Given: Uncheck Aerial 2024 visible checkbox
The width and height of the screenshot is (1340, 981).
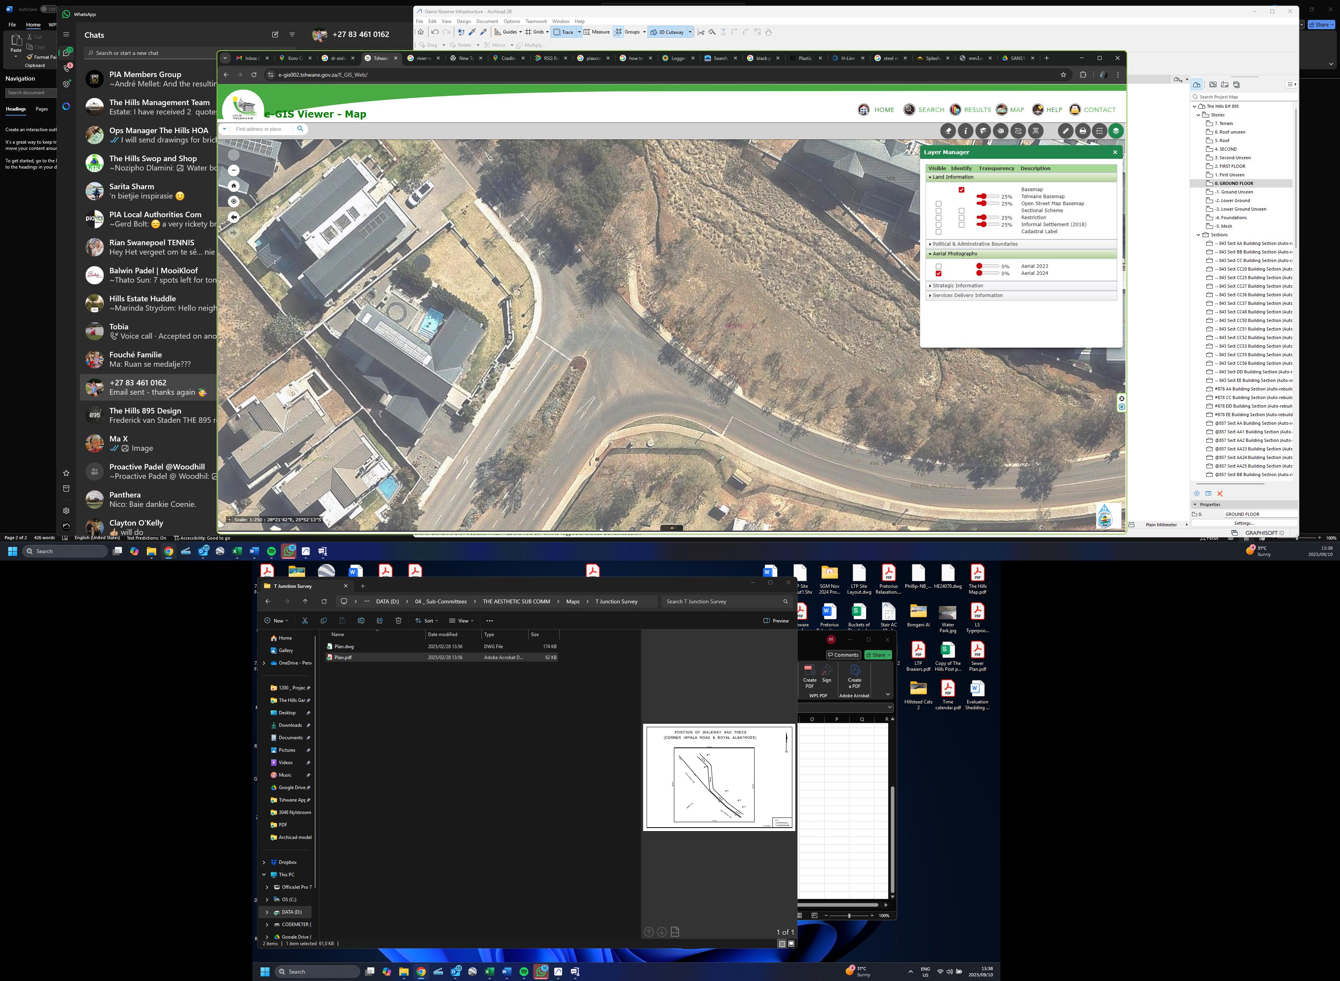Looking at the screenshot, I should [938, 273].
